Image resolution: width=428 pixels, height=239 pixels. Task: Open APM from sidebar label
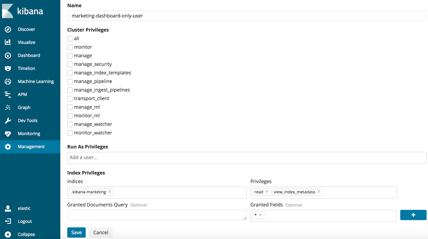tap(22, 94)
